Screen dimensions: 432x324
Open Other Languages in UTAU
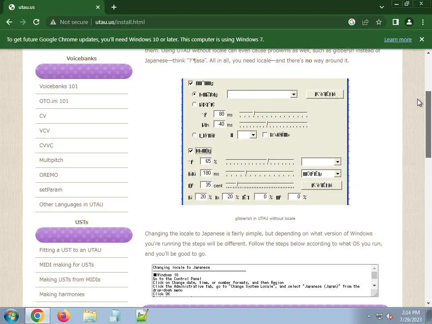pyautogui.click(x=71, y=205)
